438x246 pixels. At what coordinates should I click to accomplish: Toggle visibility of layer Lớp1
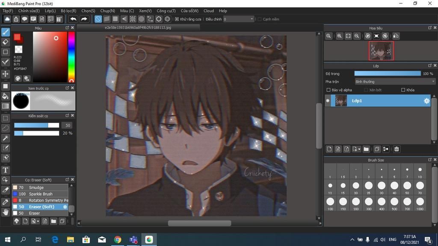[x=328, y=101]
